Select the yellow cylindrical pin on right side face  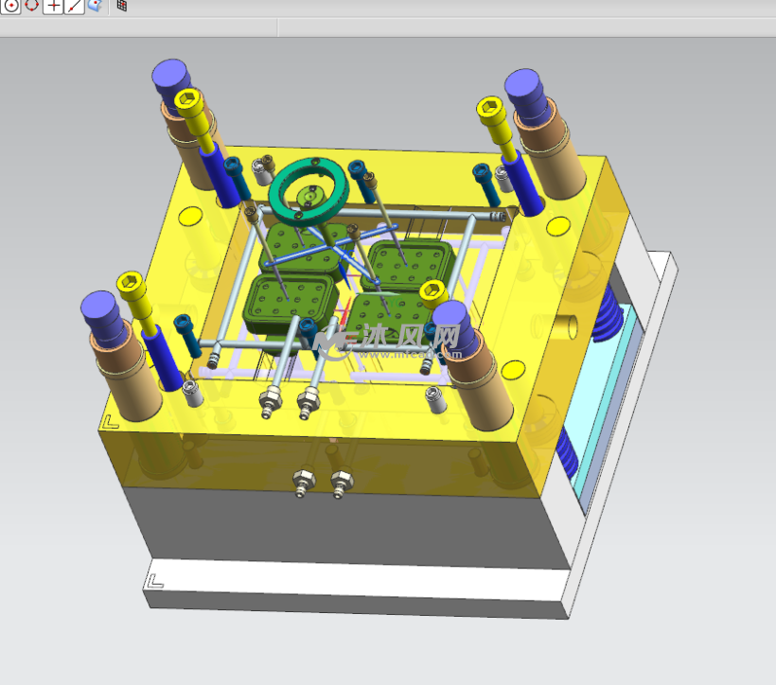point(569,325)
